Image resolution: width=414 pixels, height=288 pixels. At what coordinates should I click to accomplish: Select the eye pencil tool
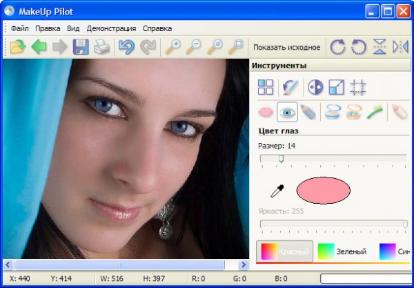(x=308, y=112)
